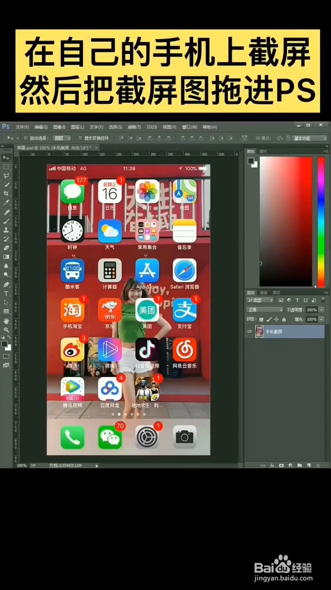Click the create new layer icon
The width and height of the screenshot is (331, 590).
tap(309, 466)
